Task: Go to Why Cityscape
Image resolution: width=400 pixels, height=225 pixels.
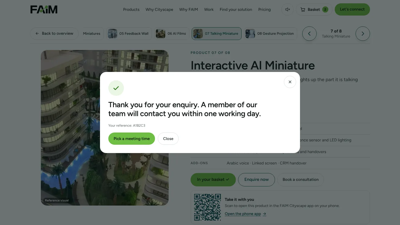Action: click(159, 9)
